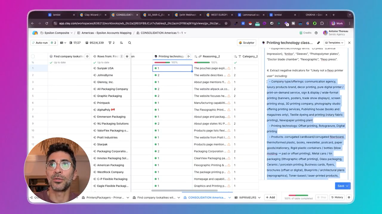Switch to the WEST EUROPE browser tab
Viewport: 382px width, 214px height.
click(x=219, y=15)
